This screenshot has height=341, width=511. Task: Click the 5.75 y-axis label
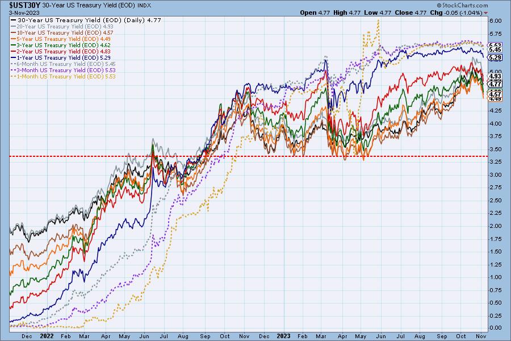(x=495, y=34)
